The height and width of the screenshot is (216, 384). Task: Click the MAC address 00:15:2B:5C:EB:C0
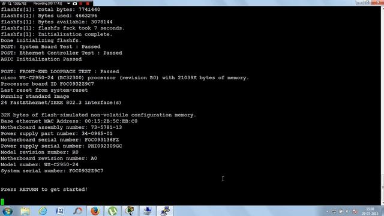pos(111,121)
